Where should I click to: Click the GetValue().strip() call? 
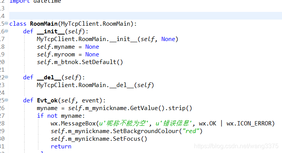point(161,108)
